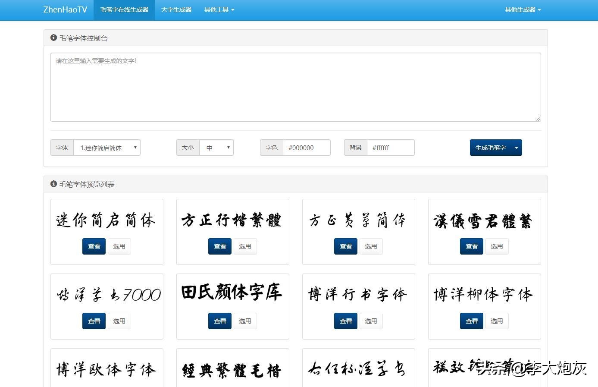Click the 字色 color value field showing #000000
Image resolution: width=598 pixels, height=387 pixels.
click(x=307, y=148)
